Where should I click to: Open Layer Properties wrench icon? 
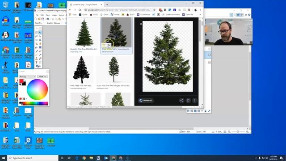[209, 111]
